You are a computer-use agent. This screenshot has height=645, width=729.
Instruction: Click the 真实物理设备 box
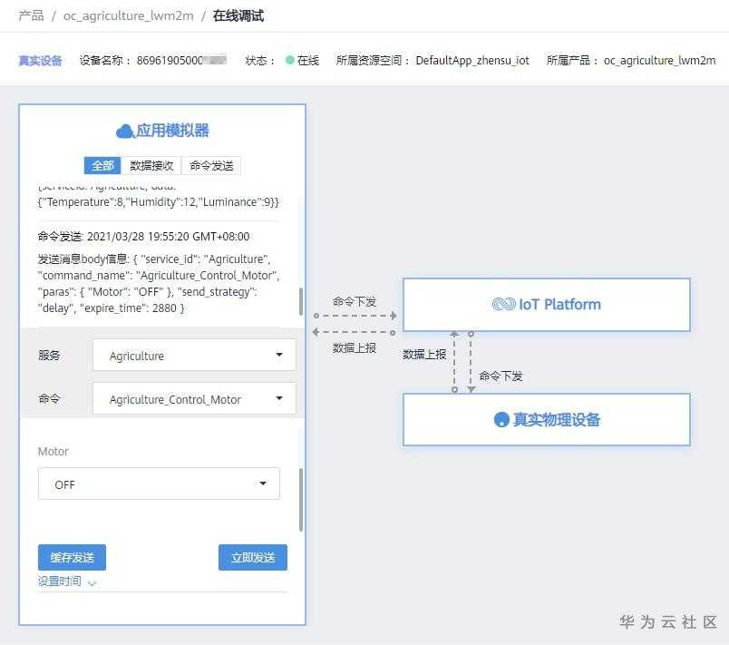[546, 419]
